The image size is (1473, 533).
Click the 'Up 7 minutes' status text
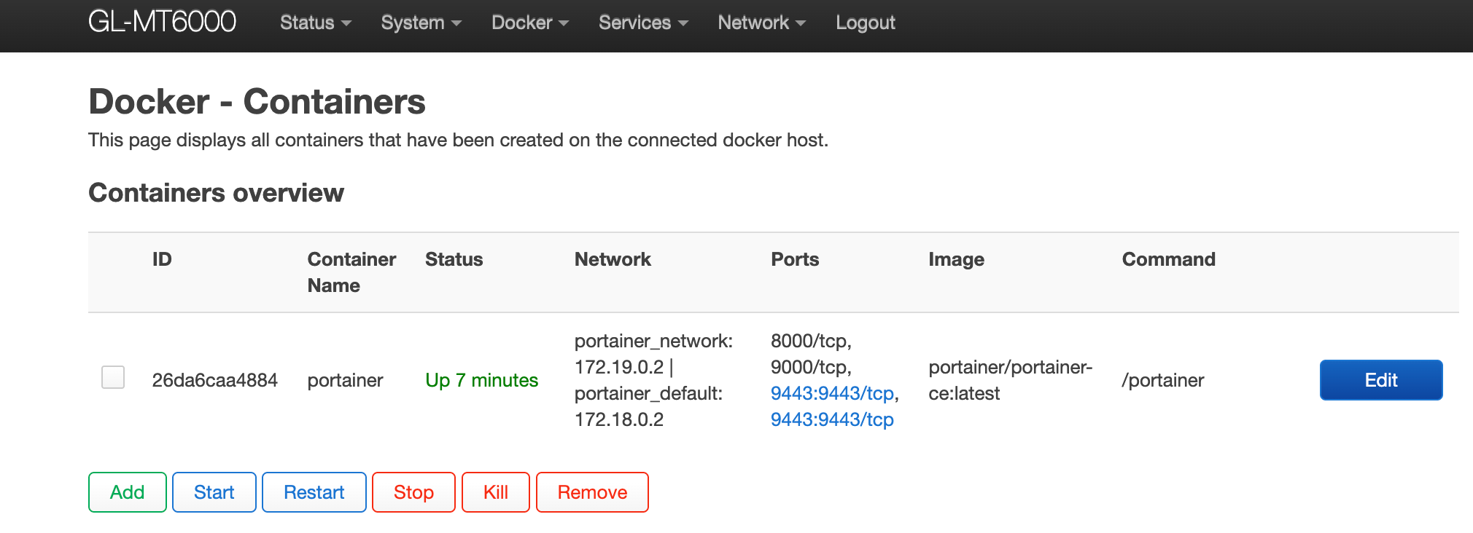click(x=481, y=380)
